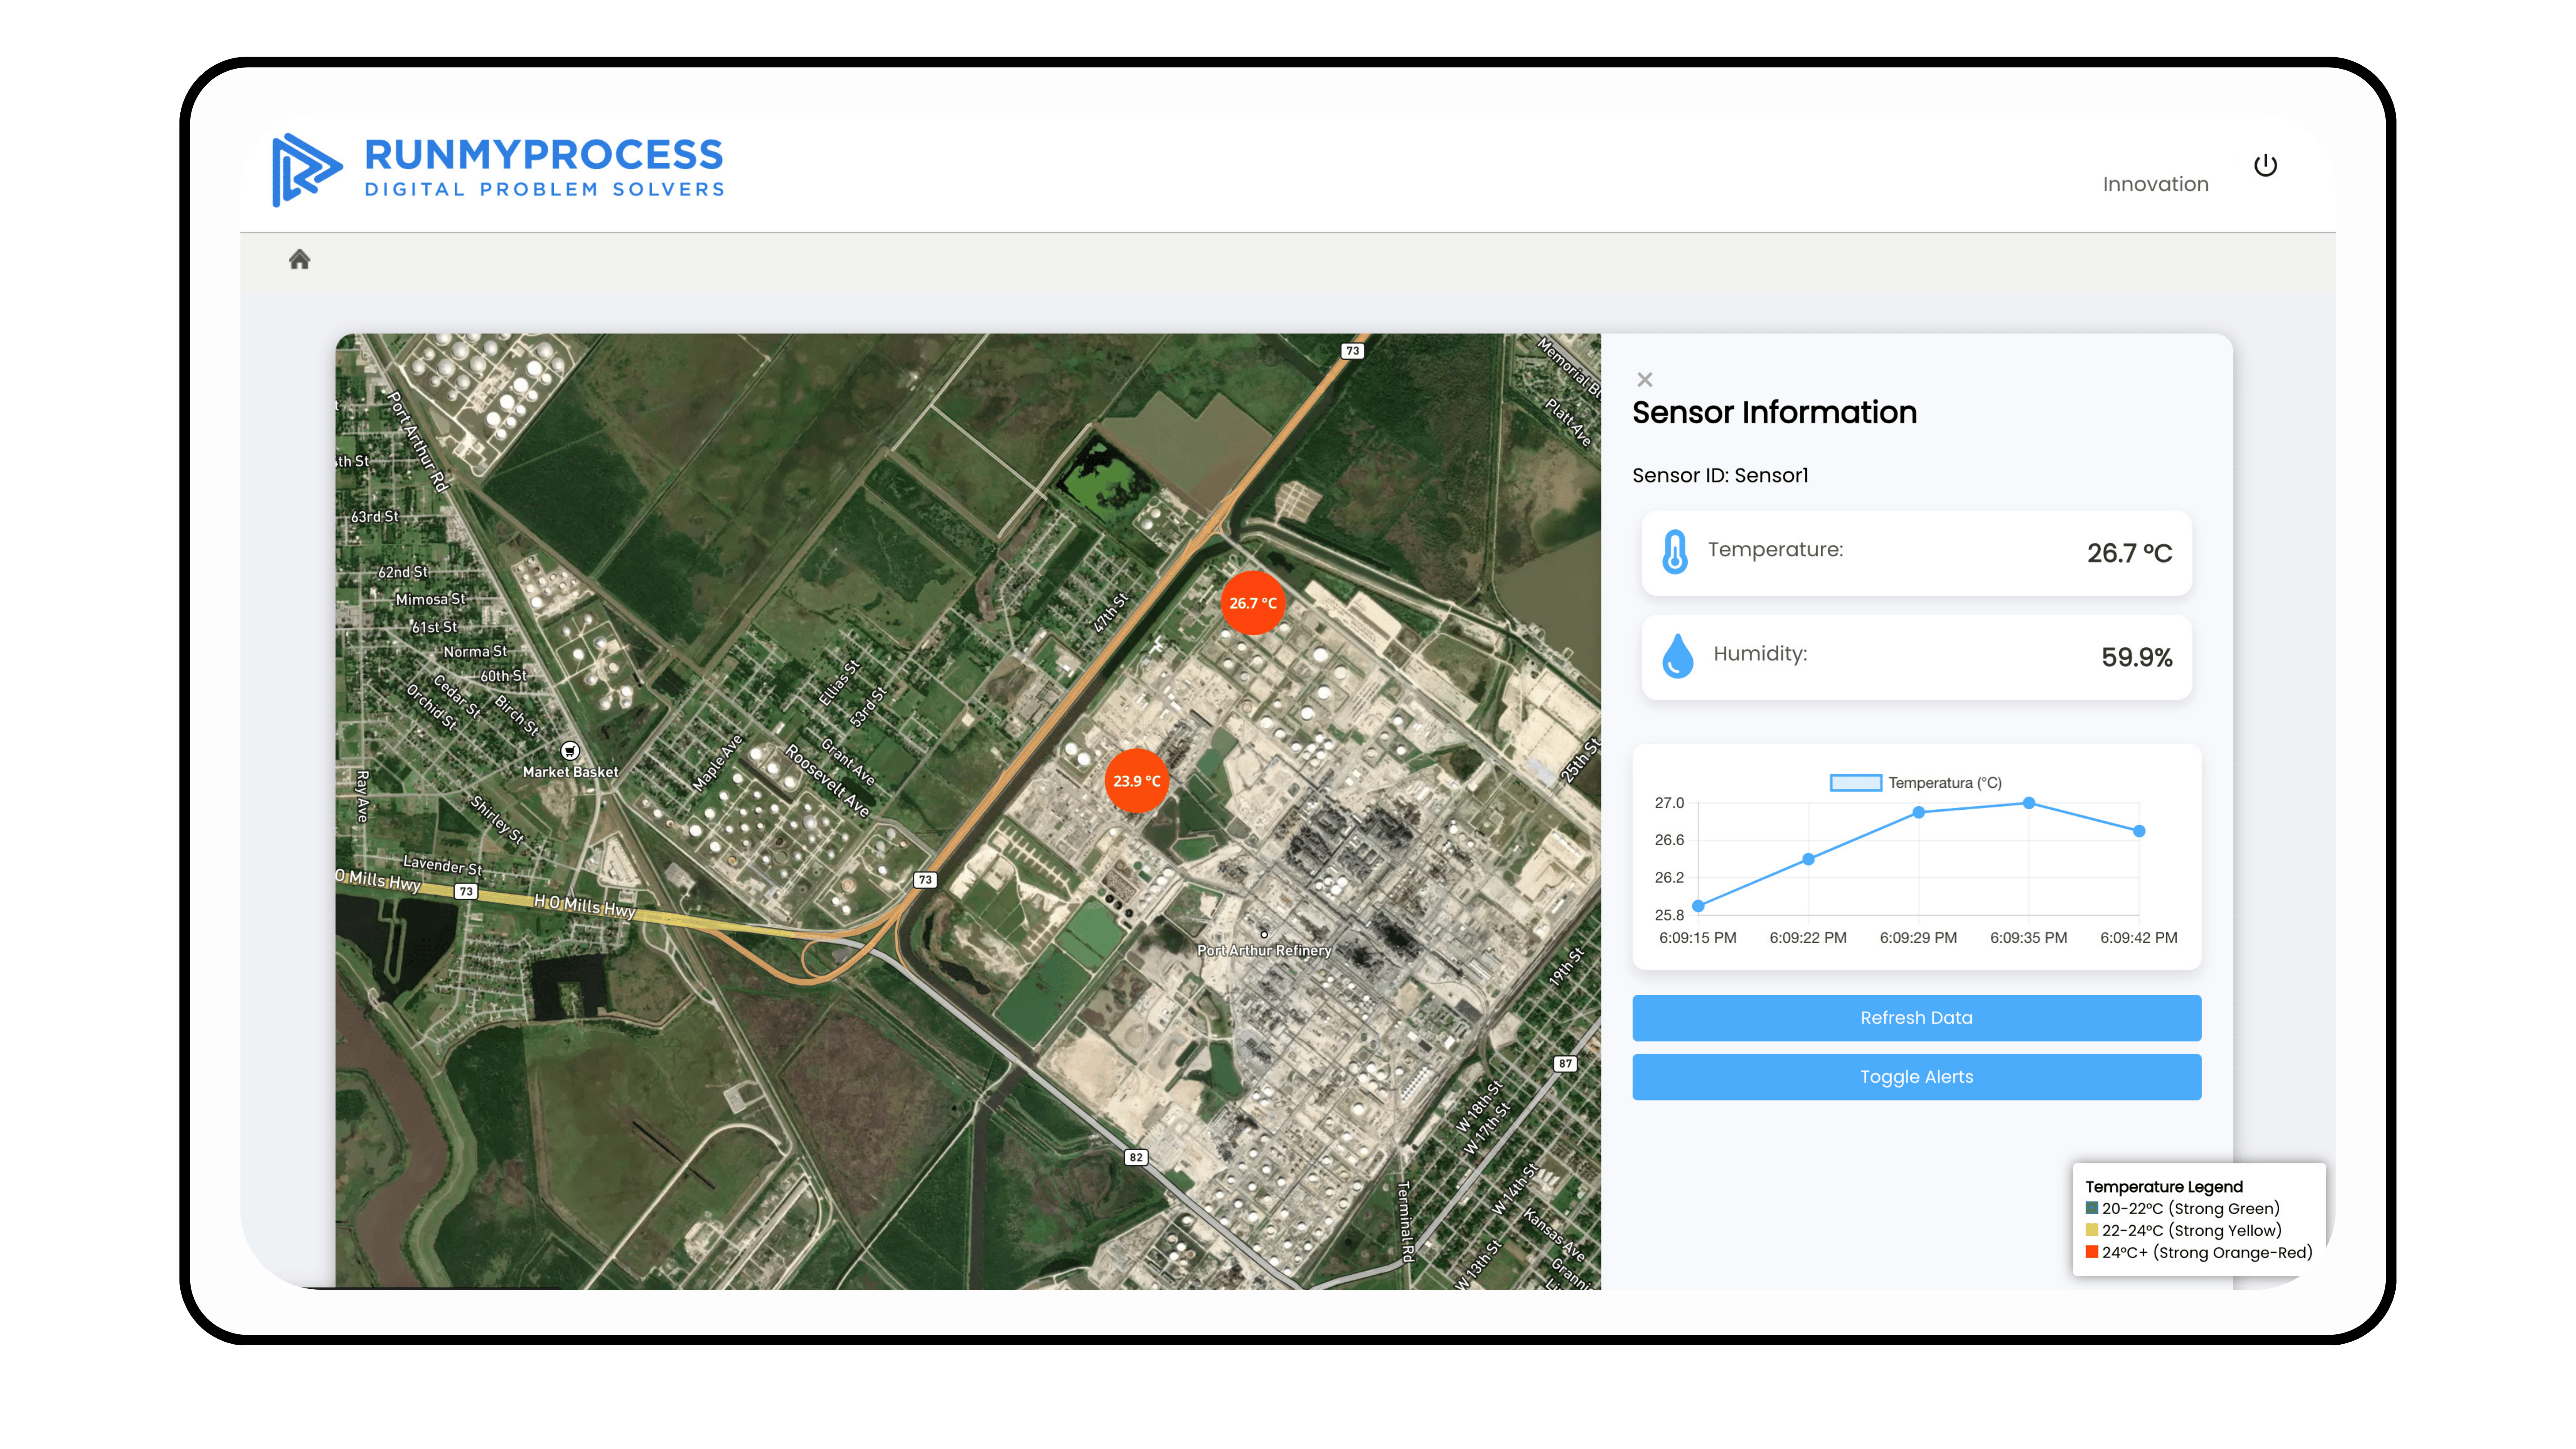Click the power/logout icon in top right
This screenshot has width=2576, height=1449.
click(2265, 164)
